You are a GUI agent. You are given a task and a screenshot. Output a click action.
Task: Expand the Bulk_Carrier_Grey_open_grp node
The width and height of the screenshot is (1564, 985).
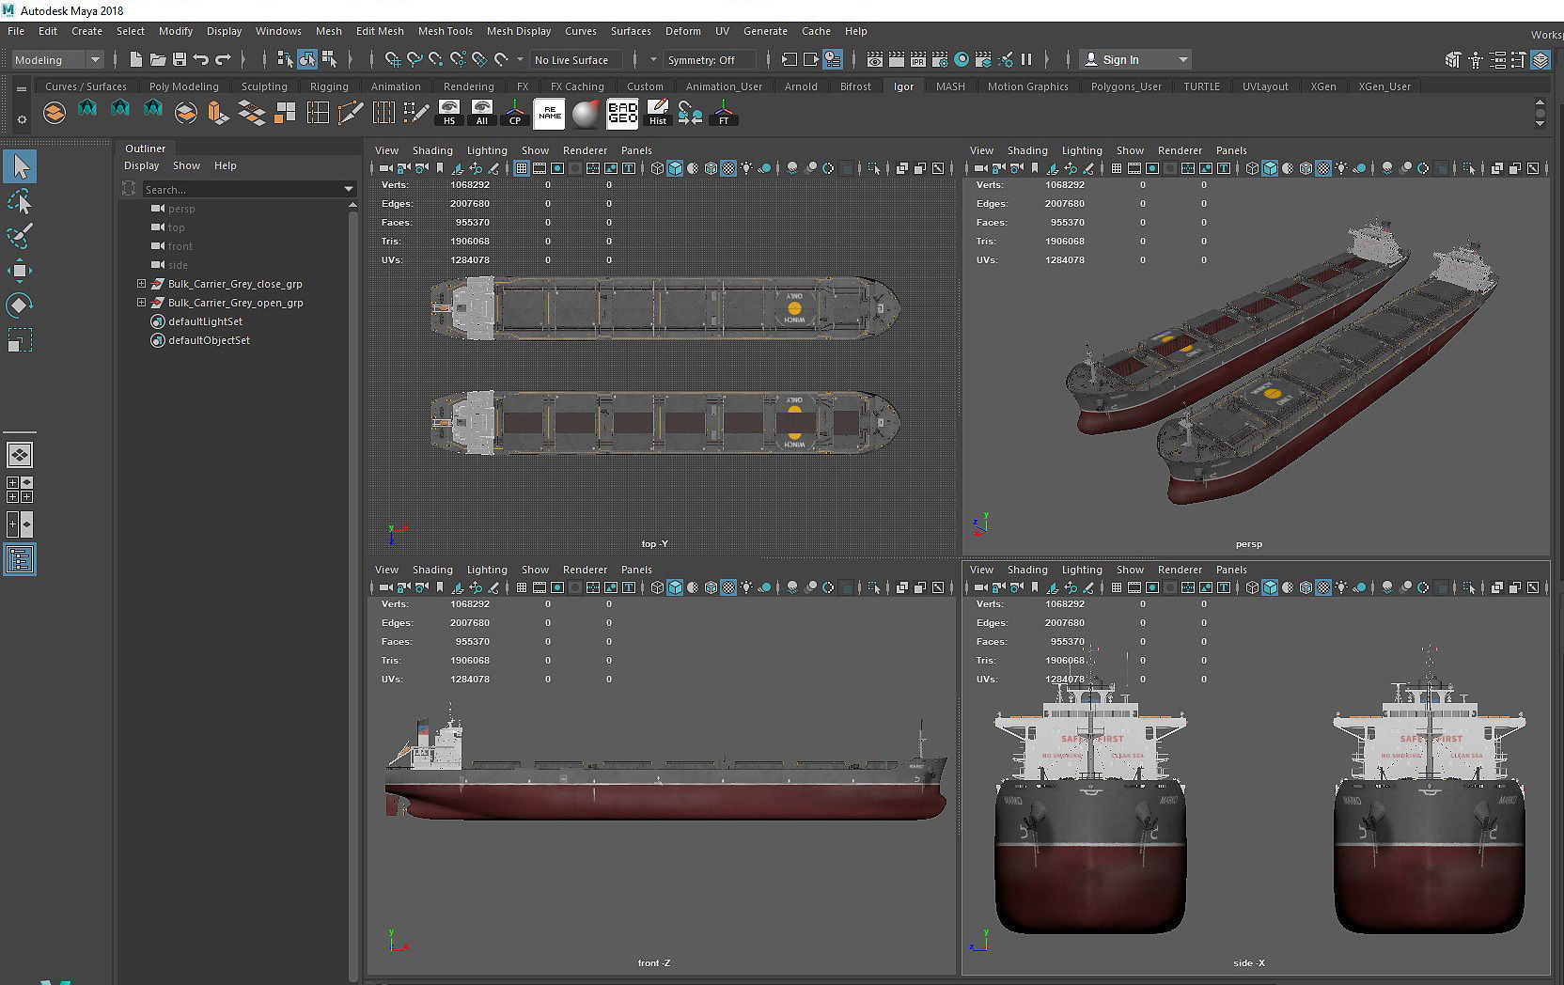141,303
